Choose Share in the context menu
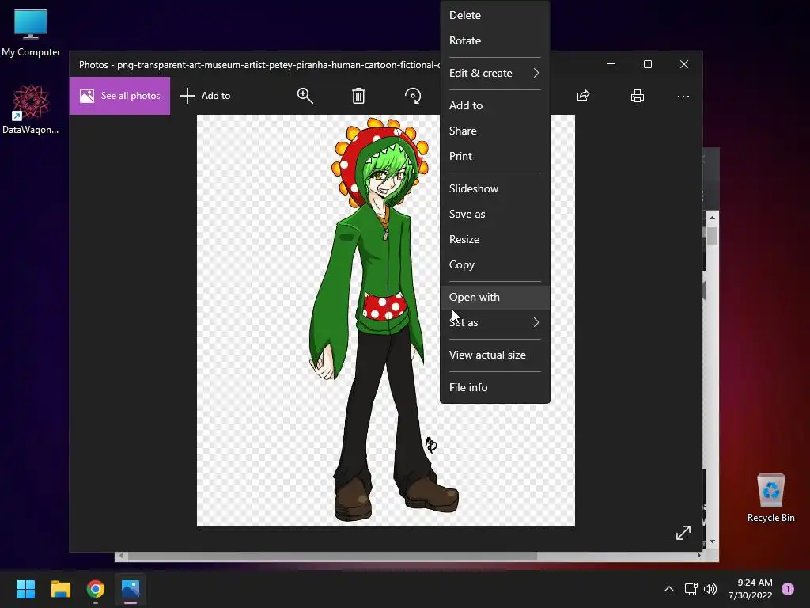This screenshot has height=608, width=810. 495,131
